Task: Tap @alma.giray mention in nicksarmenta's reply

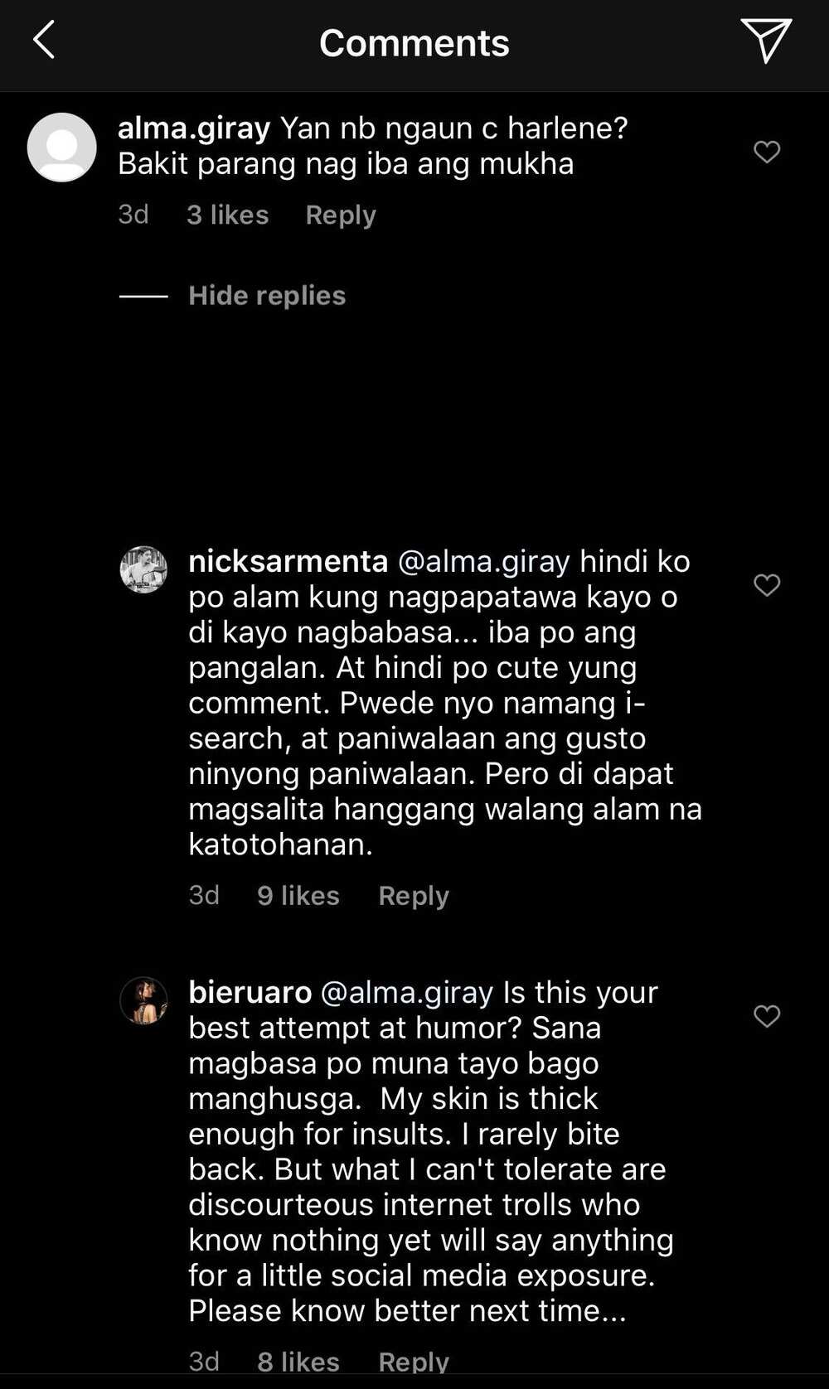Action: pos(484,562)
